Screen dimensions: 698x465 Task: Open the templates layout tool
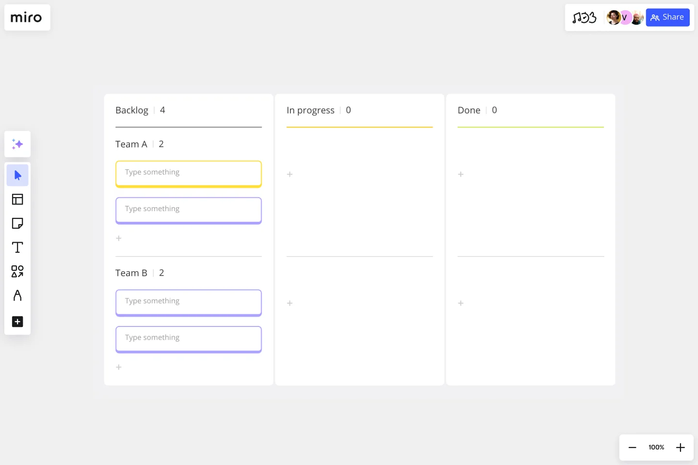(17, 199)
